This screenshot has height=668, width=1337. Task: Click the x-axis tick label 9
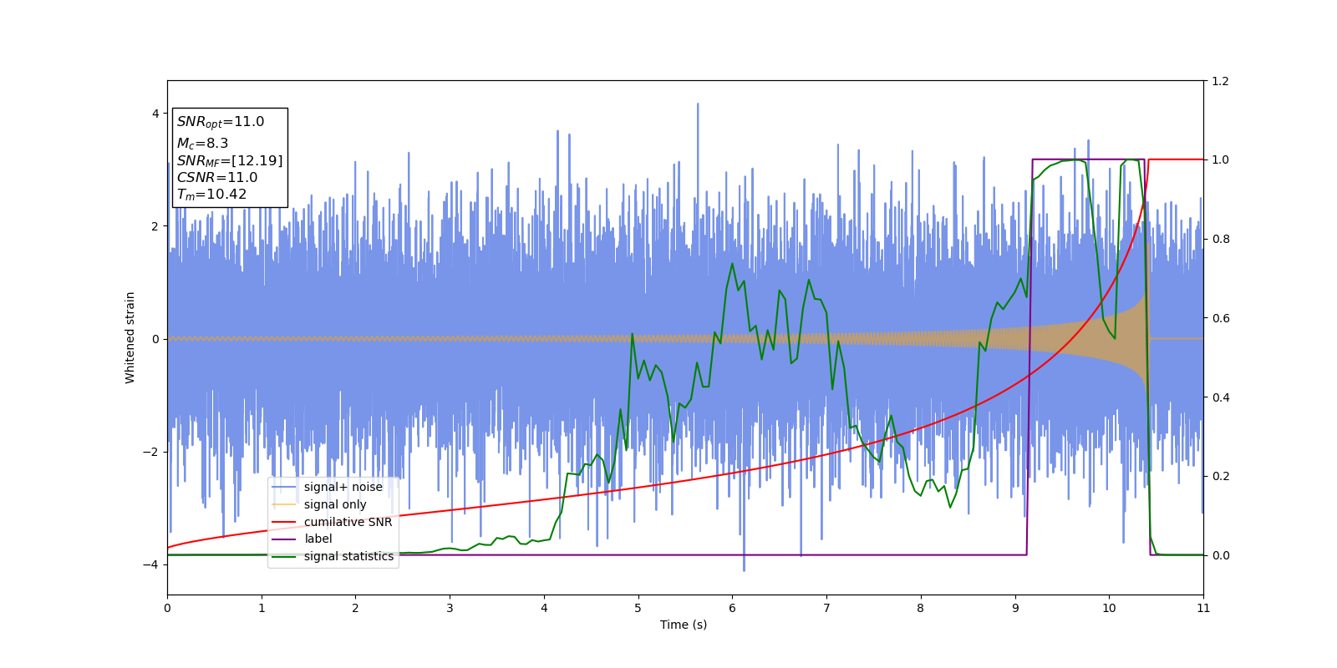[1015, 609]
